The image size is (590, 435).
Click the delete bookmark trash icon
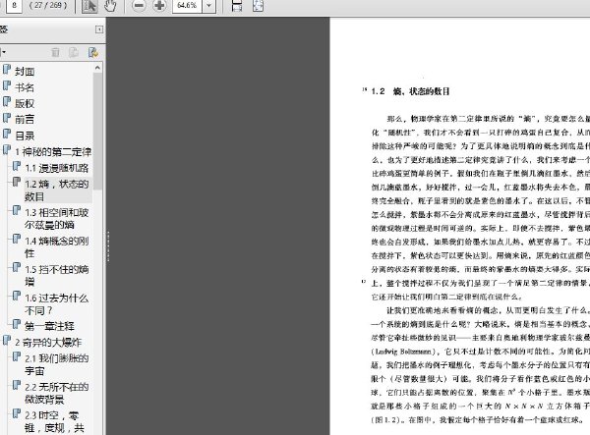(x=55, y=52)
